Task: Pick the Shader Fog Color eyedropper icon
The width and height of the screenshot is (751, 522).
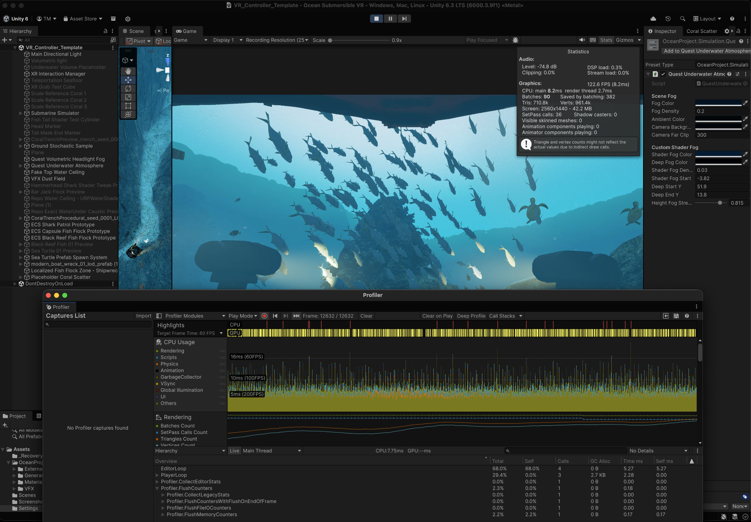Action: point(746,154)
